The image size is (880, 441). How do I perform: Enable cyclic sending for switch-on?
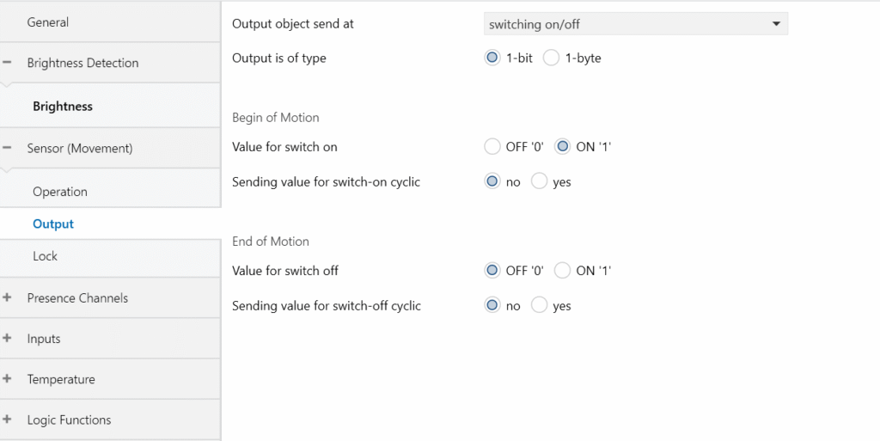(540, 181)
